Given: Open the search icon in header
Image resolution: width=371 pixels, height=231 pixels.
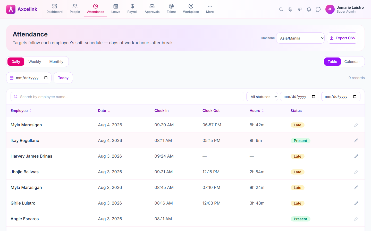Looking at the screenshot, I should tap(281, 9).
